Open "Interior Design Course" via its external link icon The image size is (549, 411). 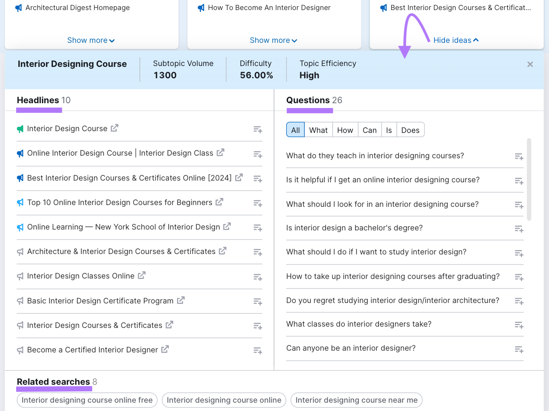(115, 128)
